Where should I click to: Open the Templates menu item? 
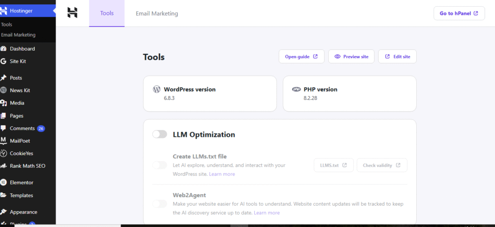pos(28,195)
